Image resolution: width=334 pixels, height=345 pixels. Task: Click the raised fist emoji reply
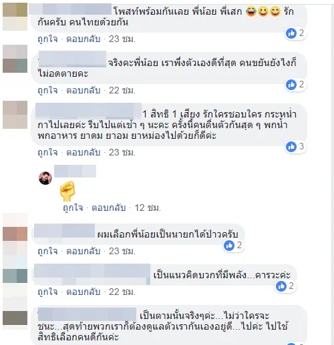coord(67,191)
